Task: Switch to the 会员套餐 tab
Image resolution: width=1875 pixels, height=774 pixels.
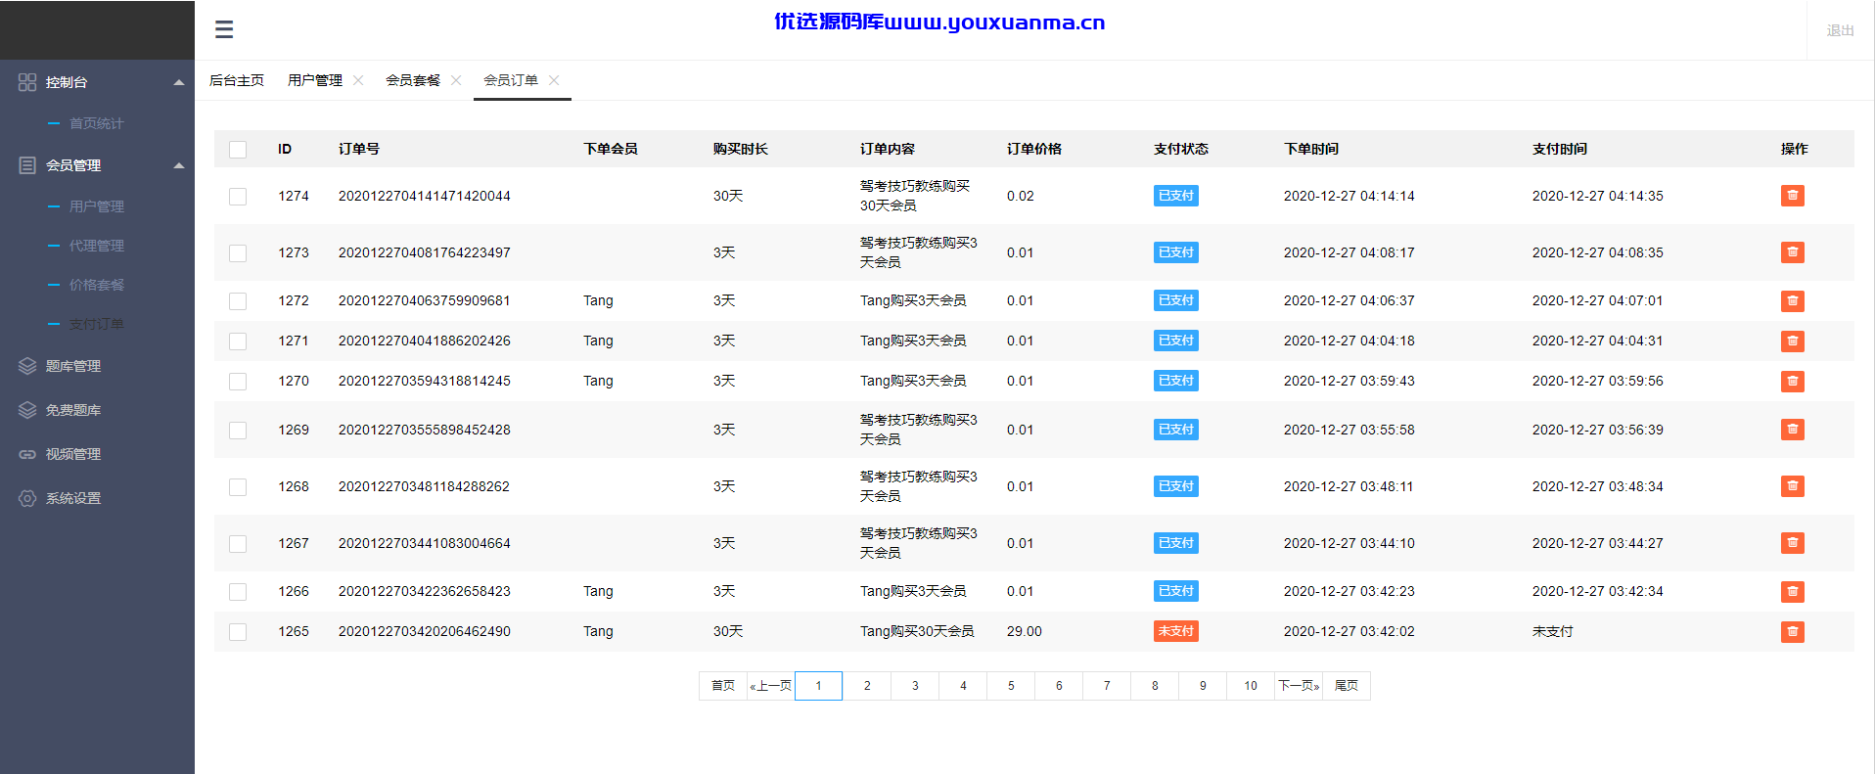Action: 413,80
